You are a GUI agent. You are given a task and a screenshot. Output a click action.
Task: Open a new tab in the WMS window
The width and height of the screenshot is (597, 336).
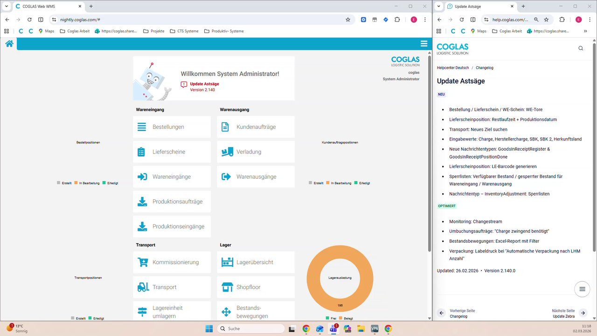point(91,7)
